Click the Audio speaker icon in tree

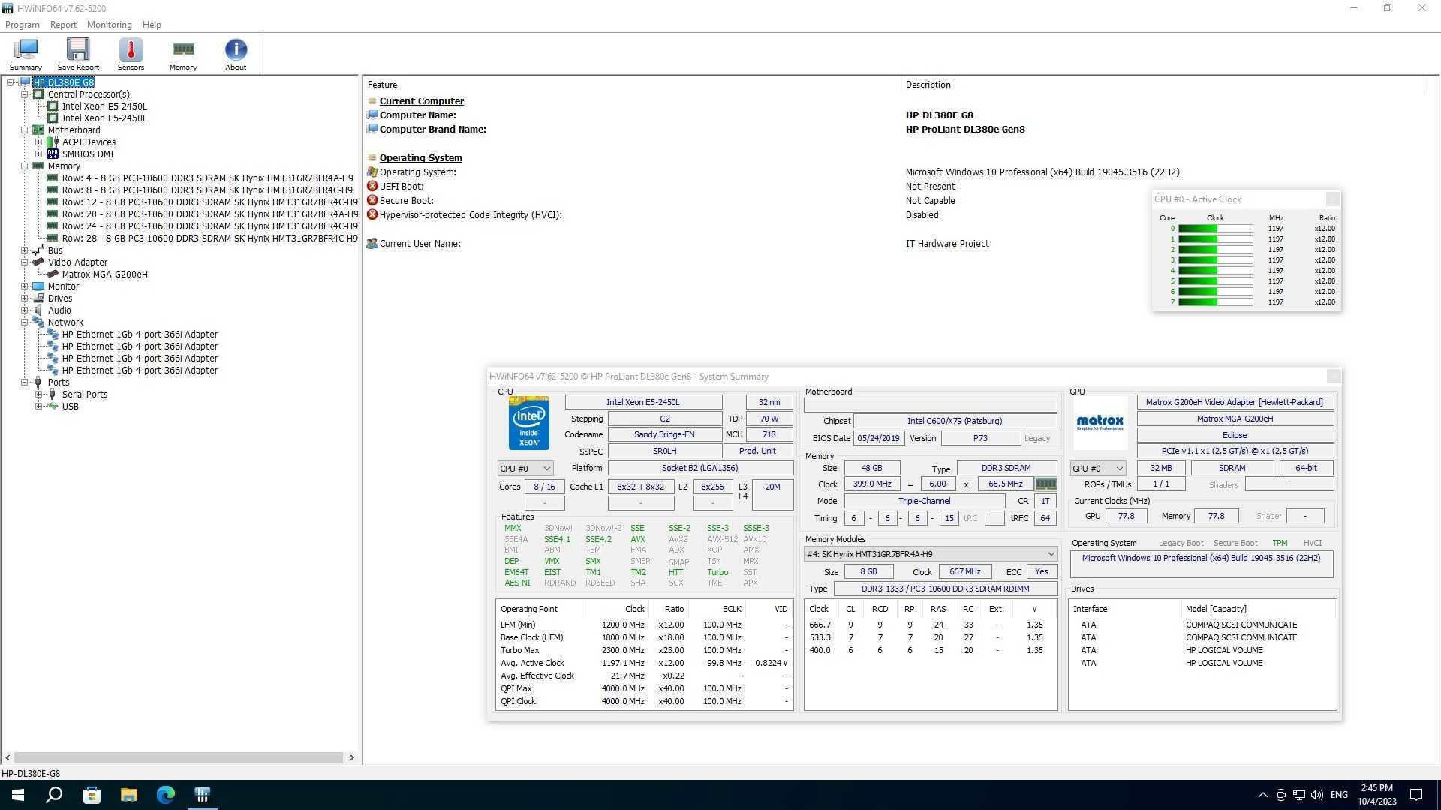(x=38, y=310)
